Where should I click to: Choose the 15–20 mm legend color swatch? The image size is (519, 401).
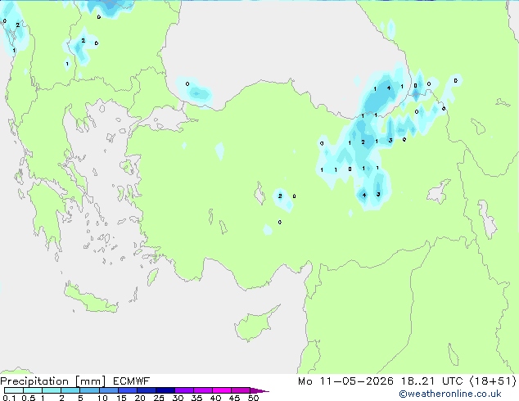coord(127,390)
